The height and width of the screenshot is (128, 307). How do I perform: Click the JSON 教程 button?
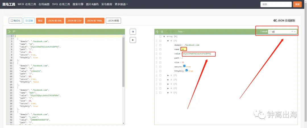click(113, 20)
